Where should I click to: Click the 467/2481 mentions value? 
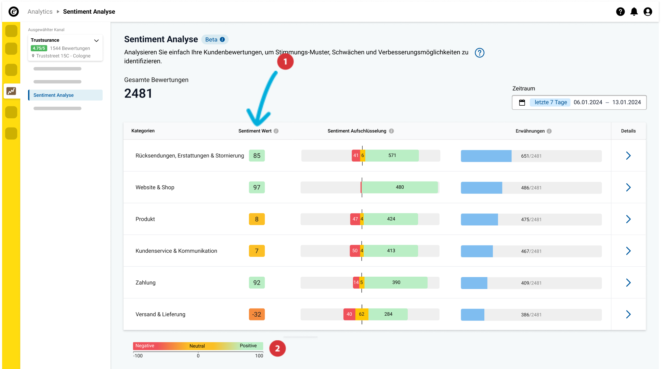tap(531, 251)
